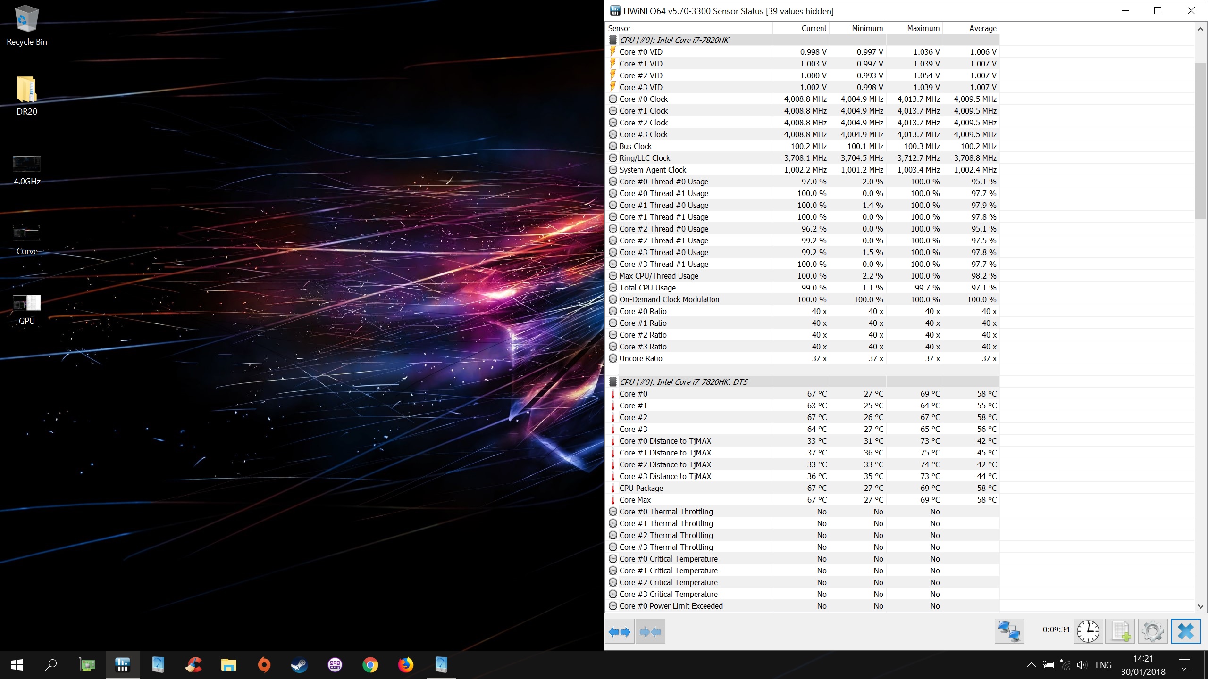Click the sensor list scrollbar up arrow
1208x679 pixels.
(x=1200, y=29)
